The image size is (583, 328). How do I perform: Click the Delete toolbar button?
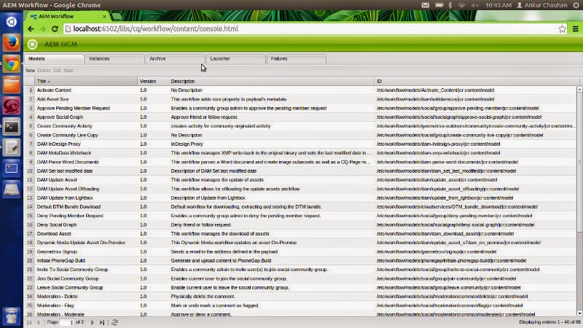point(44,70)
